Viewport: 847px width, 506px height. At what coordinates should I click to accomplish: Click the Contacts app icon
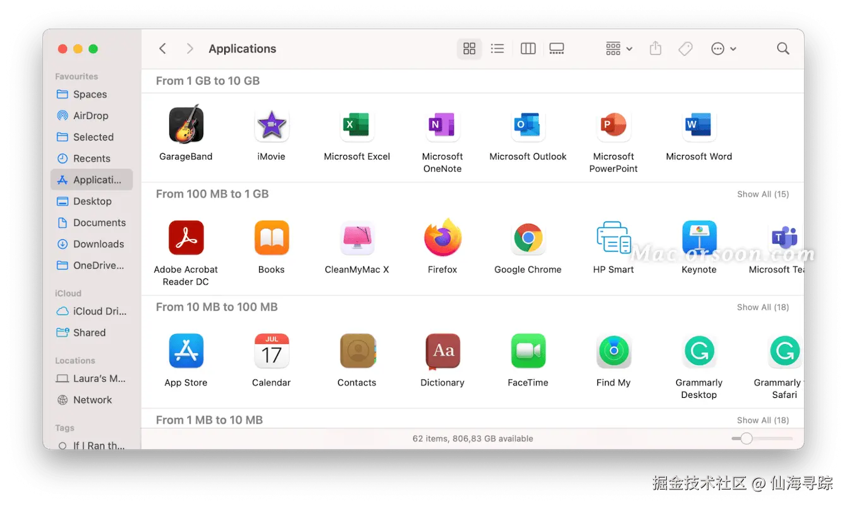coord(357,351)
